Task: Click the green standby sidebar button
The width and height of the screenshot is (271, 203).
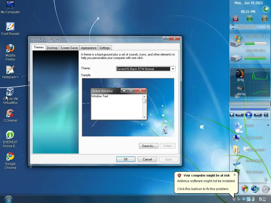Action: [250, 18]
